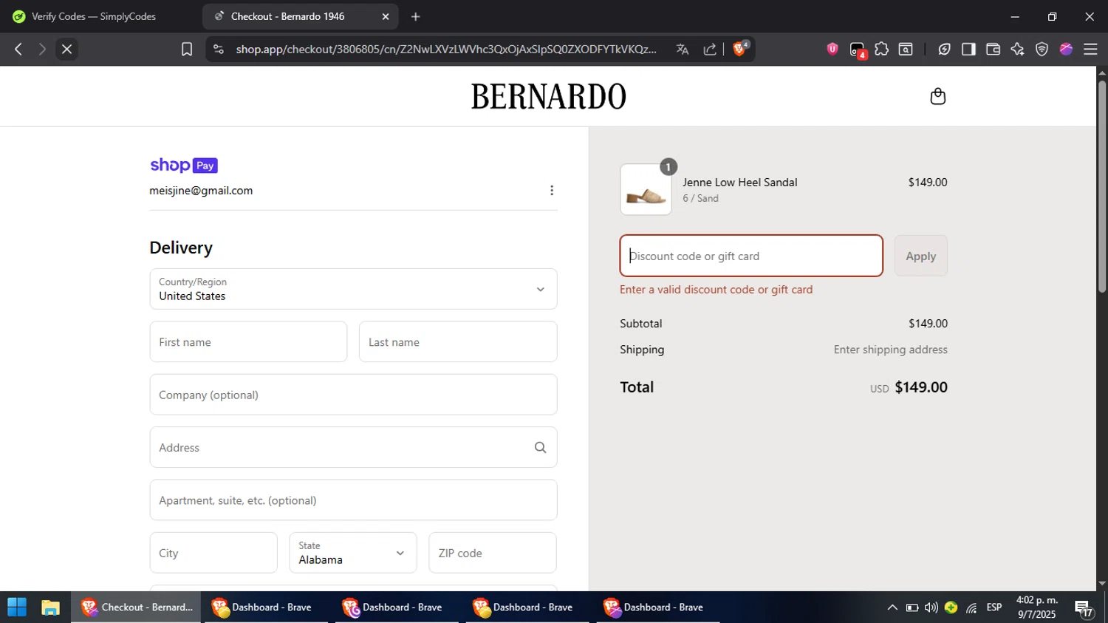
Task: Open the new tab plus button
Action: pos(416,16)
